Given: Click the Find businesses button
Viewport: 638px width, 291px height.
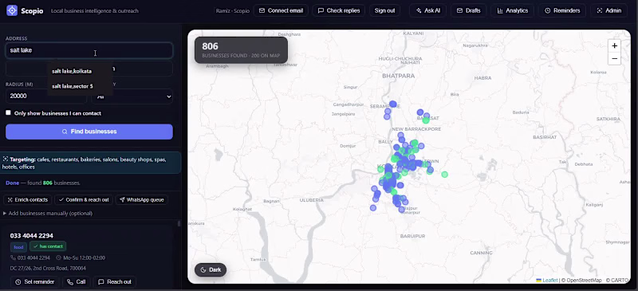Looking at the screenshot, I should (89, 132).
